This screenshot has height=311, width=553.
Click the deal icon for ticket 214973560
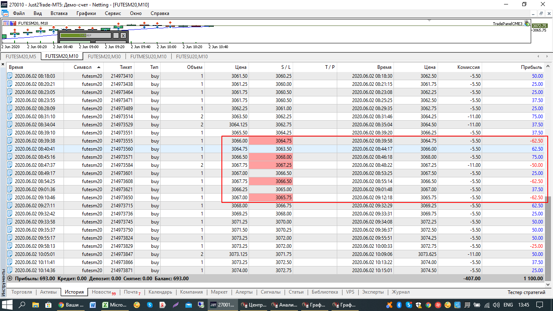click(10, 149)
